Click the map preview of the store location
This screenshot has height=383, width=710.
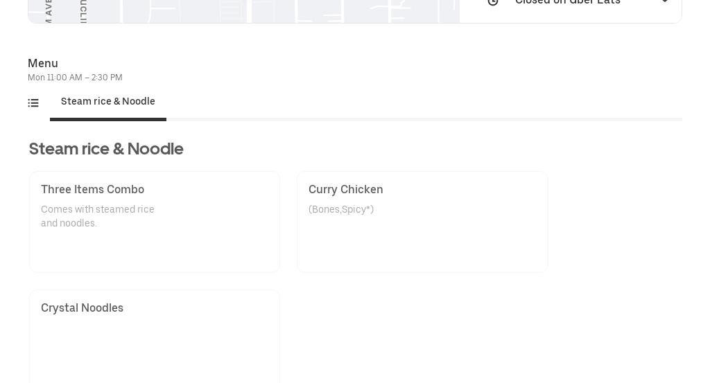coord(243,11)
